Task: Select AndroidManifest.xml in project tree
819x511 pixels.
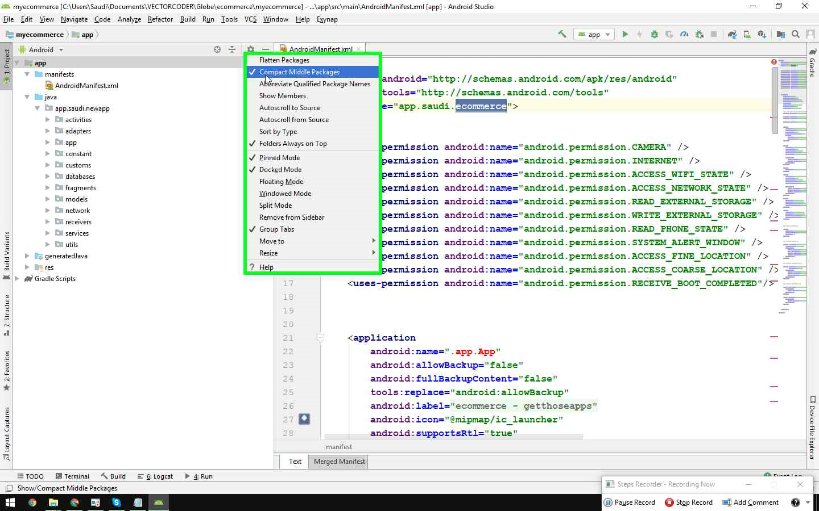Action: 81,86
